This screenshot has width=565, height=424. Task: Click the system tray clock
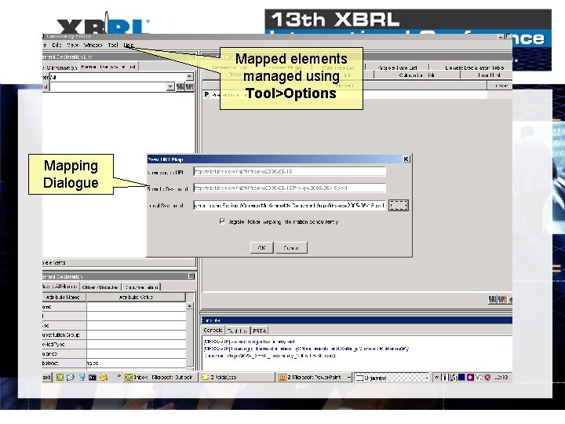coord(501,378)
